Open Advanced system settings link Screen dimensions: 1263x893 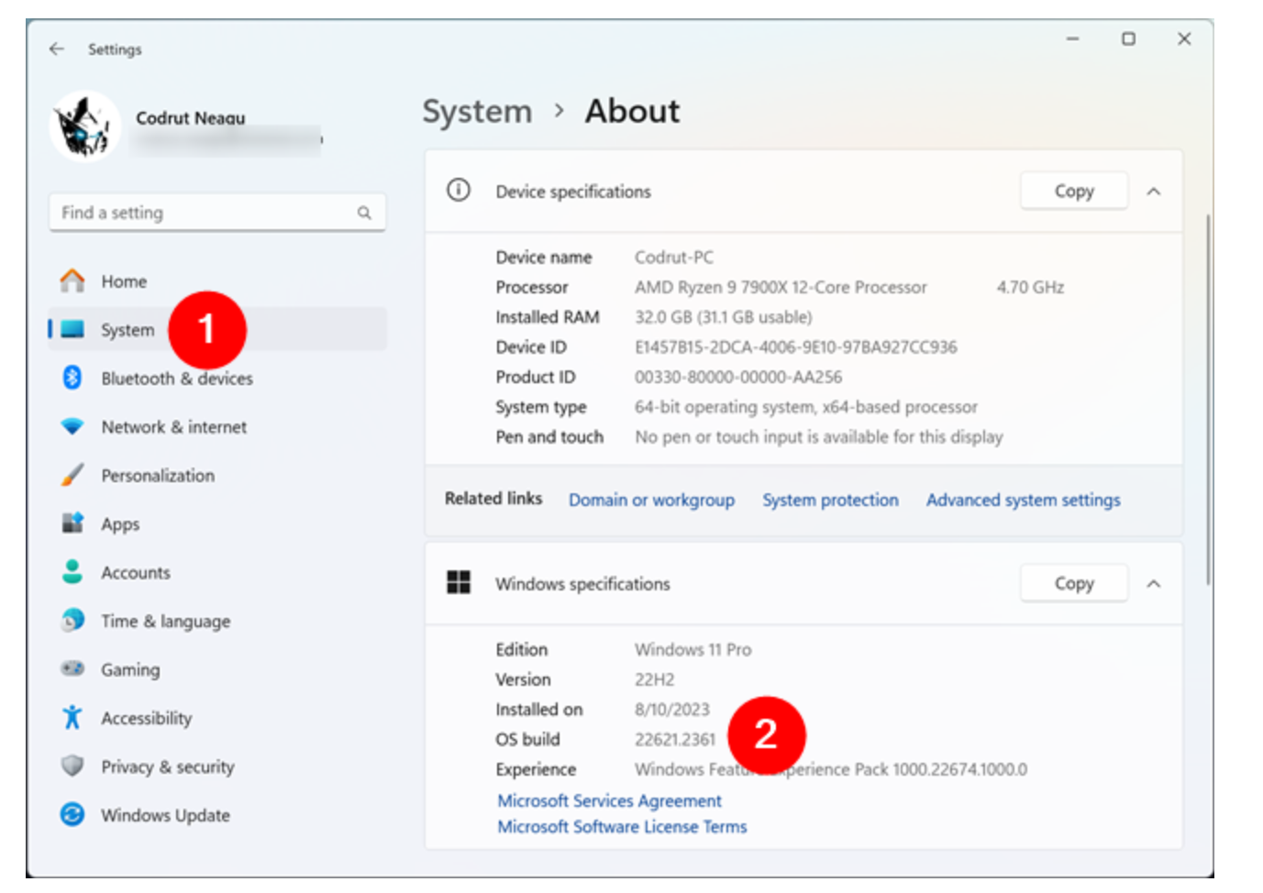[x=1023, y=500]
